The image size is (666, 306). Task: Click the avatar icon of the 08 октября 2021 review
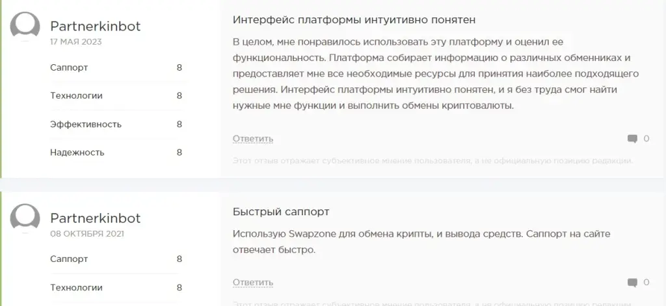(25, 218)
